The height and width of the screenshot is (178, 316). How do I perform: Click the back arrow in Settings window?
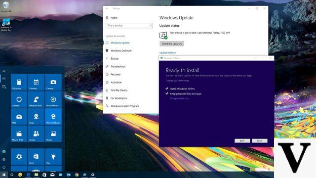coord(107,8)
